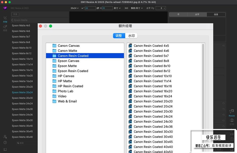Choose Epson Matte 30x40 in sidebar

[x=22, y=126]
